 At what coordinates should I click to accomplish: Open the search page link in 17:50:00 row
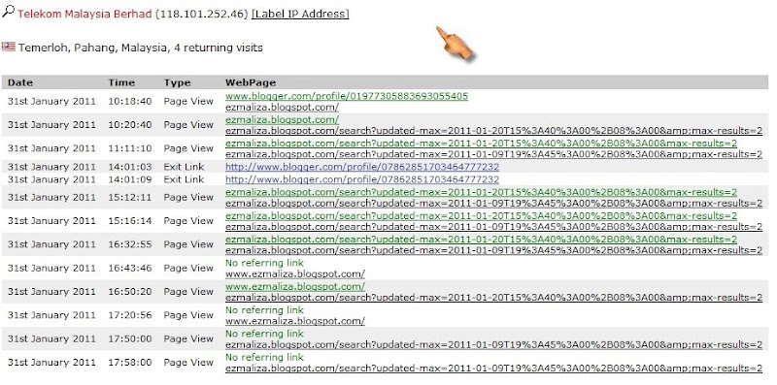pyautogui.click(x=493, y=345)
